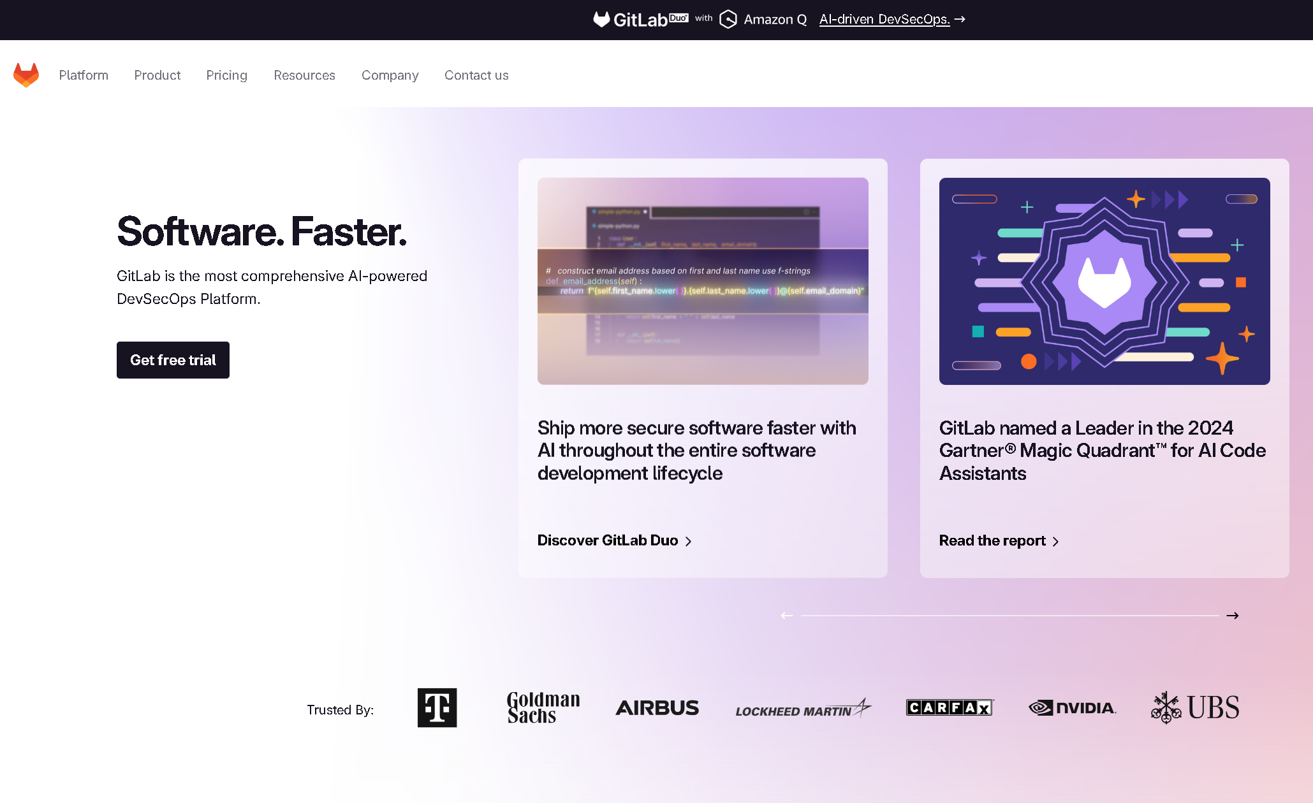Image resolution: width=1313 pixels, height=803 pixels.
Task: Expand the Company navigation menu
Action: 390,75
